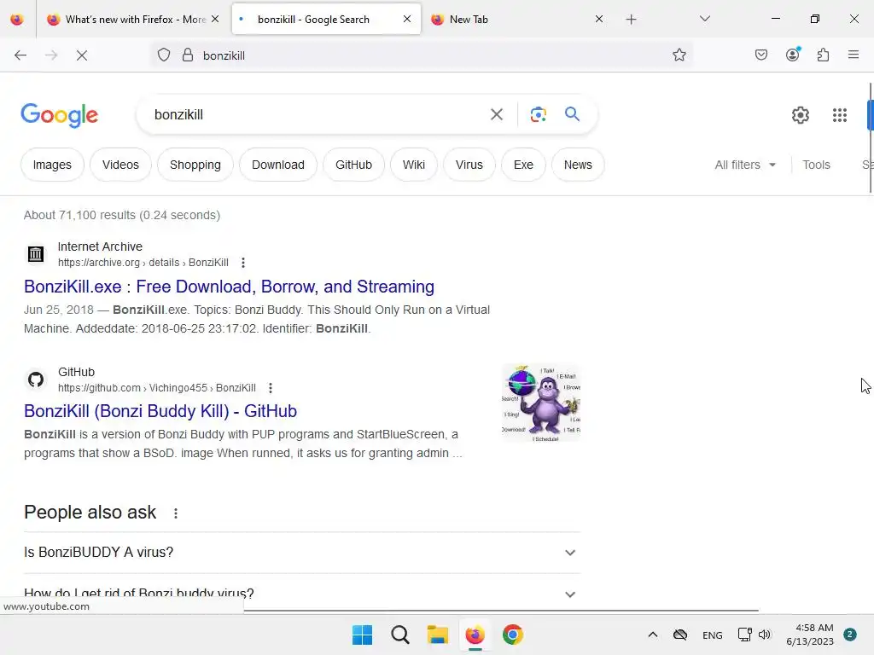Open the notification count badge
The height and width of the screenshot is (655, 874).
850,635
